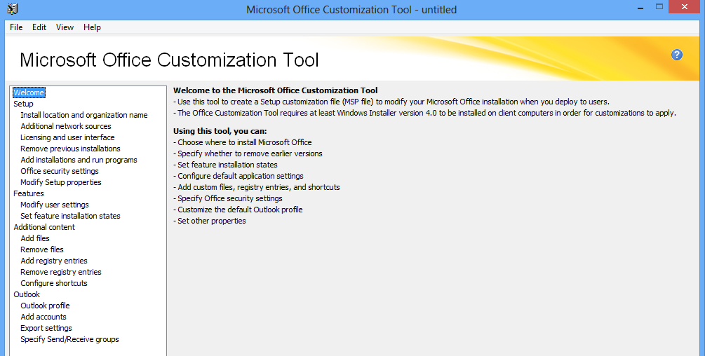Click the application icon in title bar
The image size is (705, 356).
12,9
